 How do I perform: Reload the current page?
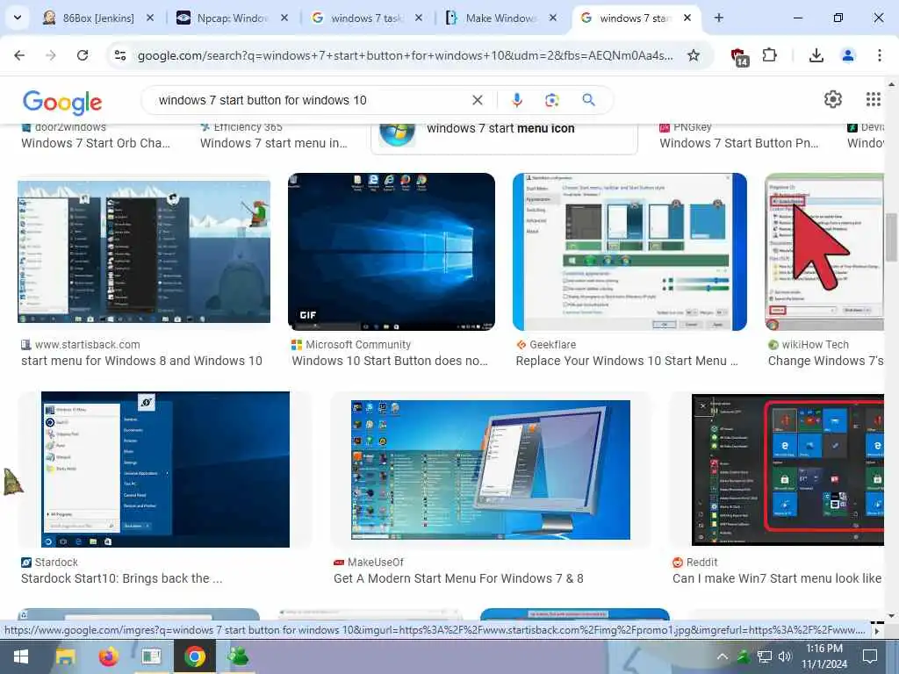click(x=83, y=55)
